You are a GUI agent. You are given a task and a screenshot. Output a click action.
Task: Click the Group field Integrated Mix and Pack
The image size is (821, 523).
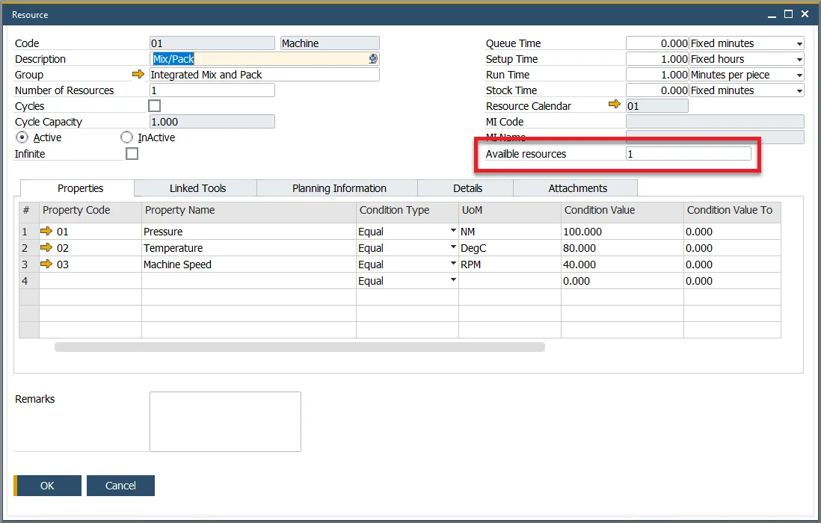265,74
